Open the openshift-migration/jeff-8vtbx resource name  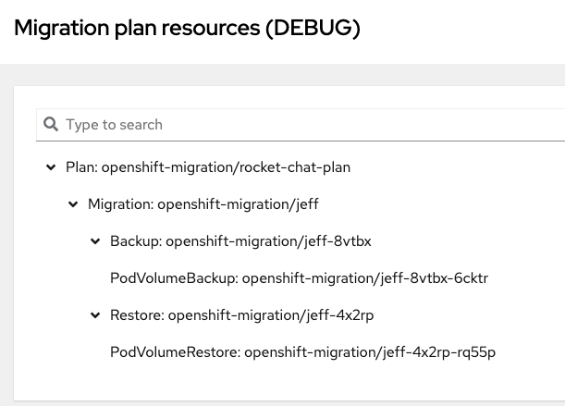click(x=268, y=241)
